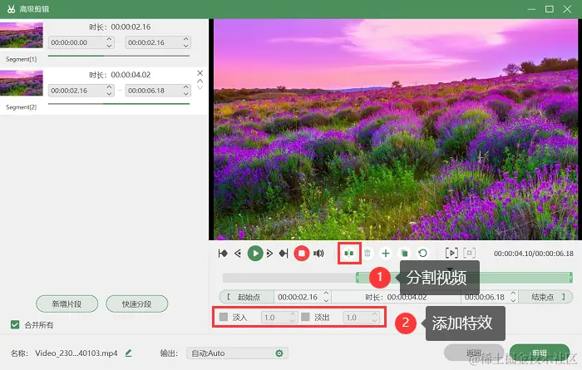The width and height of the screenshot is (582, 370).
Task: Grab the left trim handle on timeline
Action: click(x=358, y=278)
